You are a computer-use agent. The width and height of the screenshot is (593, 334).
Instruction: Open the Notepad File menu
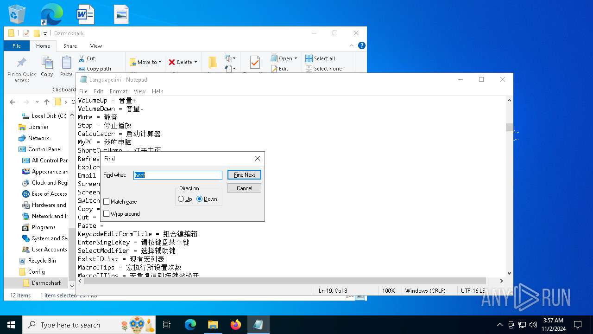[83, 91]
